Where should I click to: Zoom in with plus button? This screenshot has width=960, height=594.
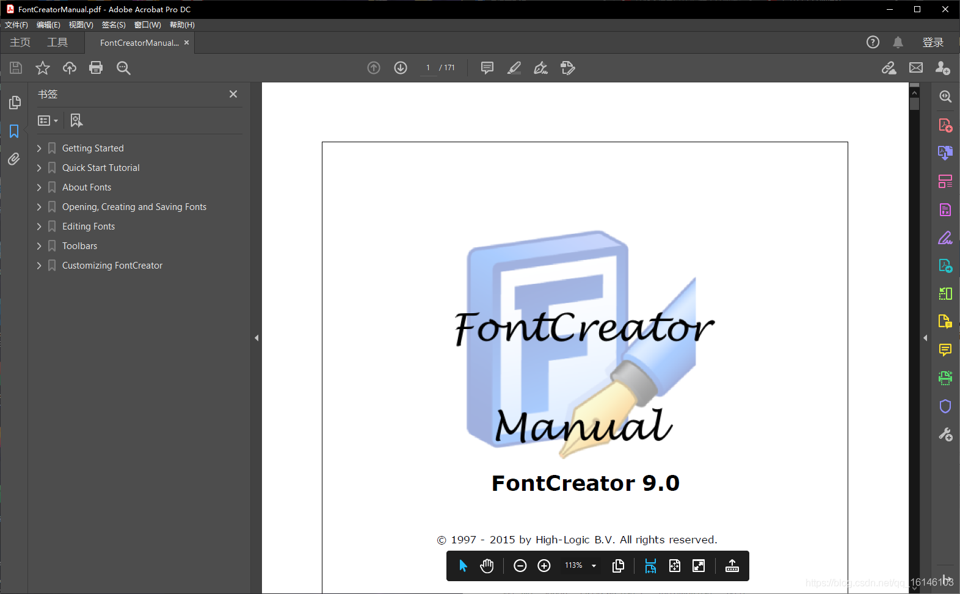(544, 566)
